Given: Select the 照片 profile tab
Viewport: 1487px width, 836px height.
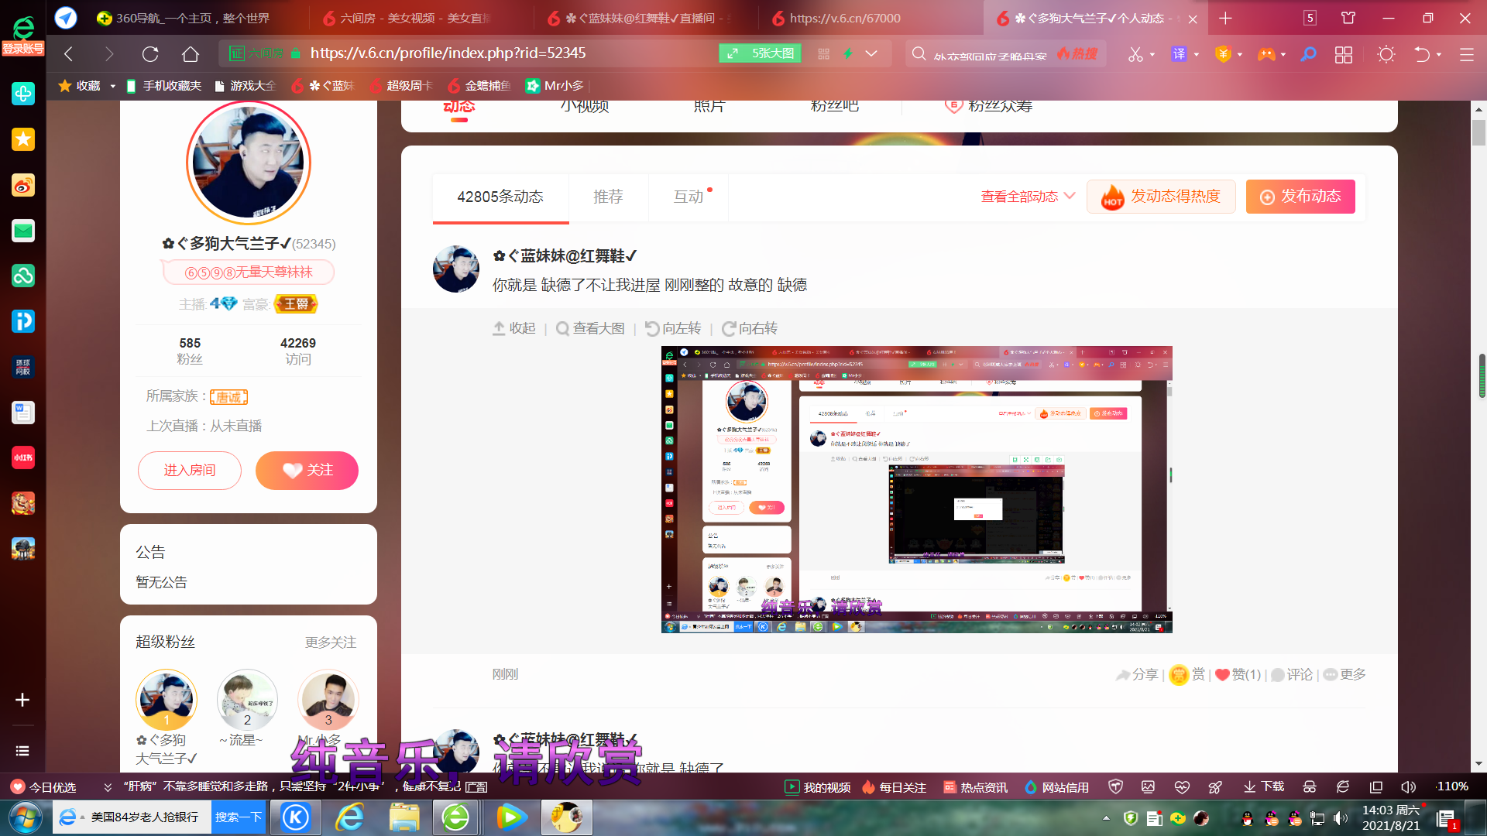Looking at the screenshot, I should (x=709, y=106).
